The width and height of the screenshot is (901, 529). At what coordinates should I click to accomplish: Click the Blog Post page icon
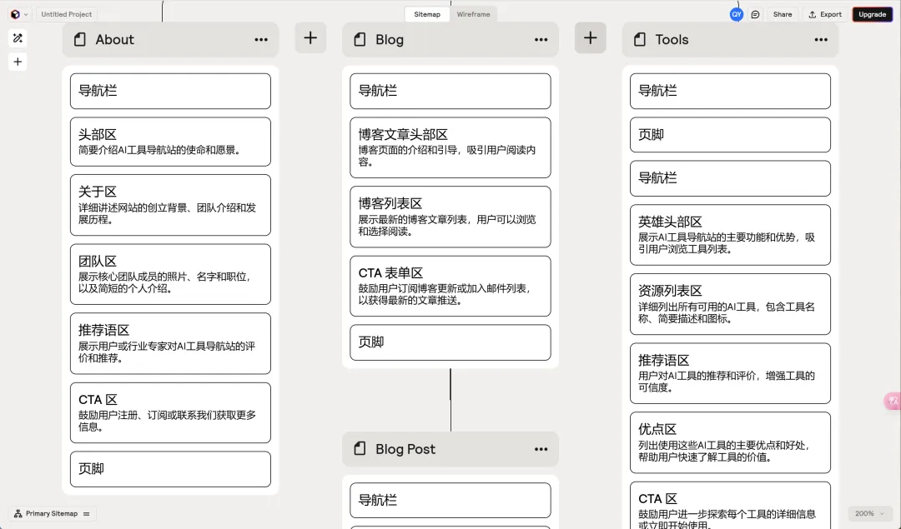(360, 449)
